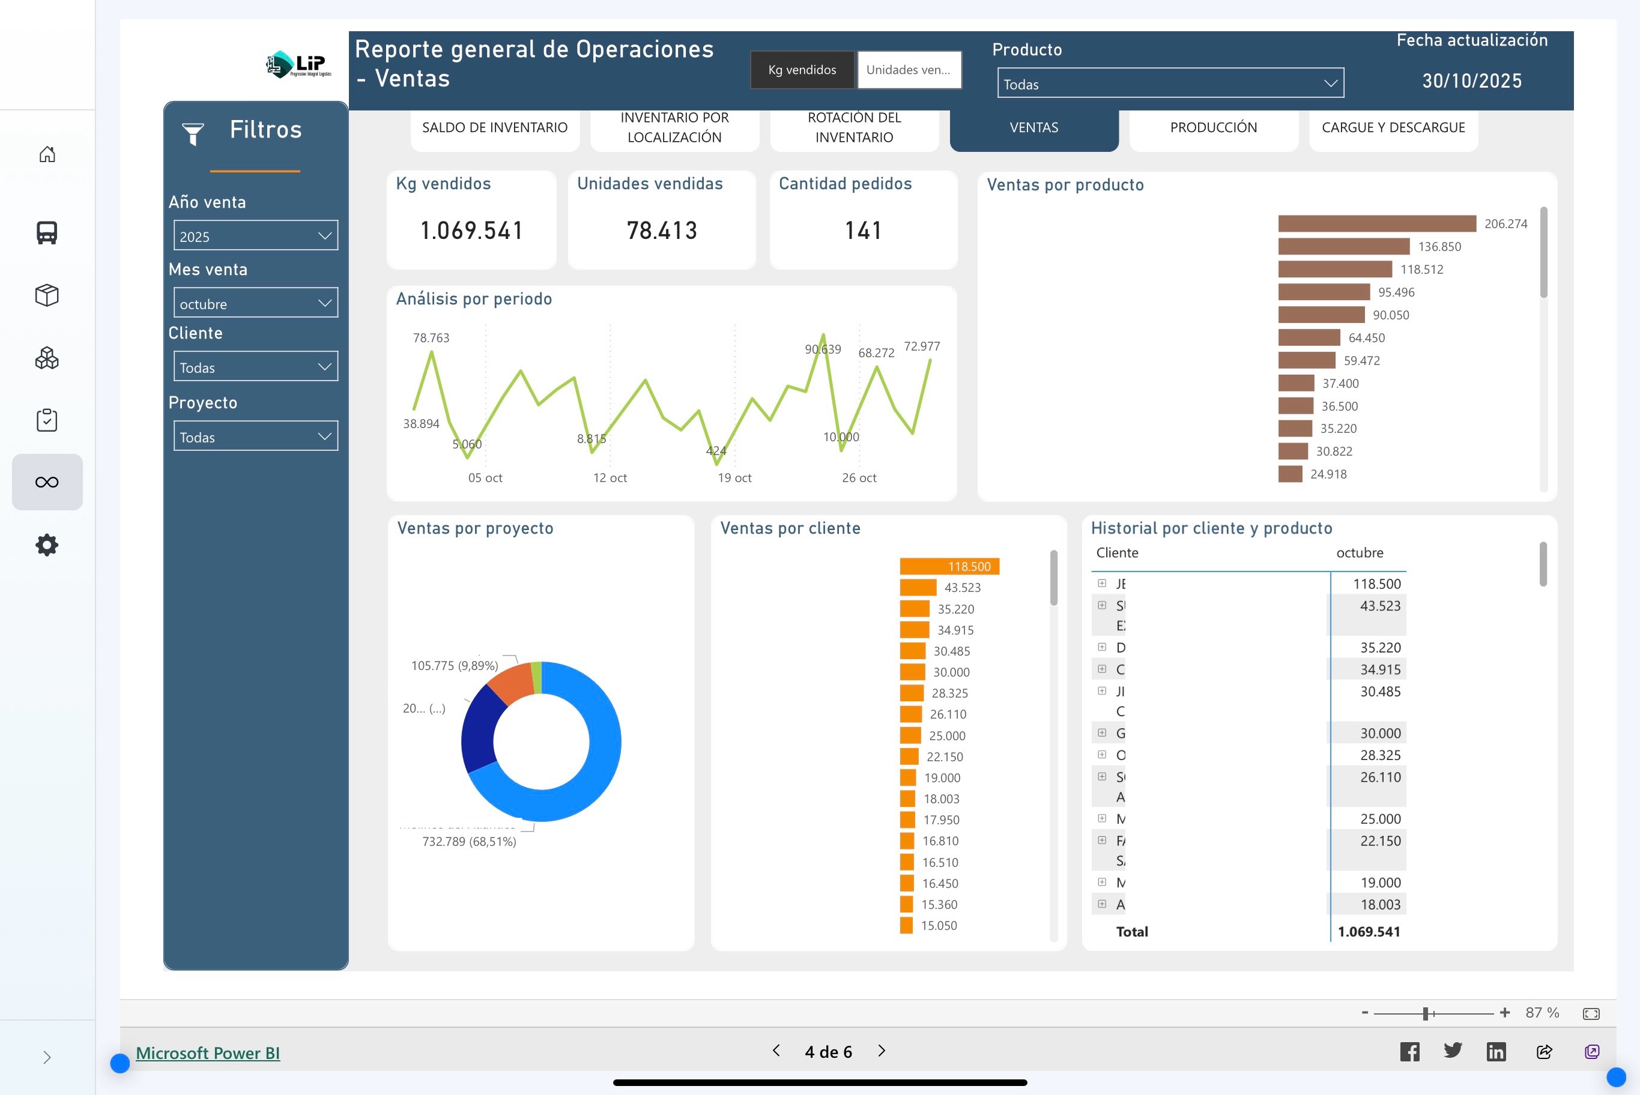The image size is (1640, 1095).
Task: Go to the next report page
Action: point(881,1051)
